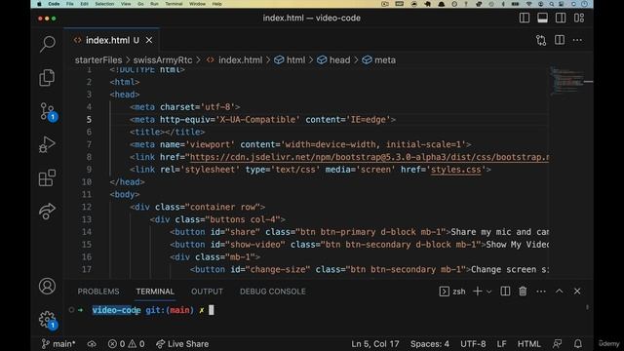Select the index.html editor tab

[x=112, y=40]
